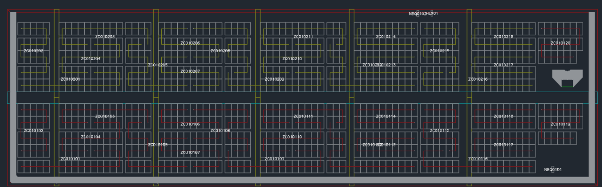Select string label ZC010203

tap(105, 37)
